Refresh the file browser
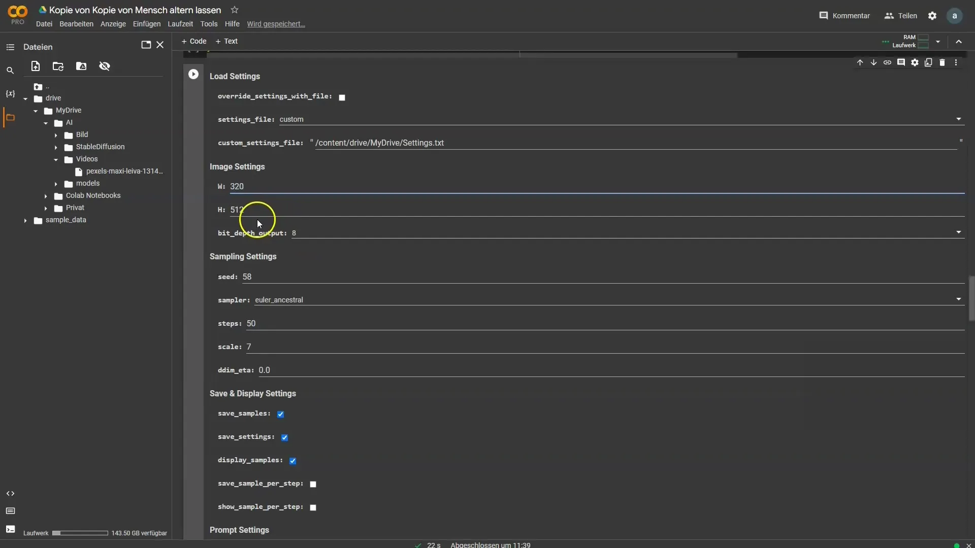 coord(58,66)
